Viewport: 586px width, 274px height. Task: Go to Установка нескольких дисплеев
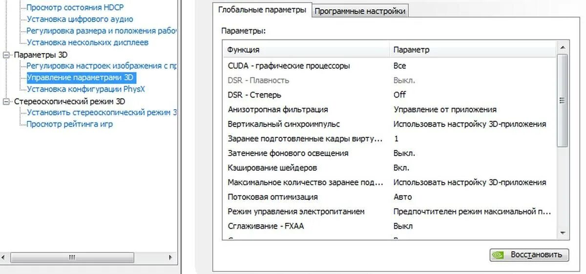[x=87, y=42]
